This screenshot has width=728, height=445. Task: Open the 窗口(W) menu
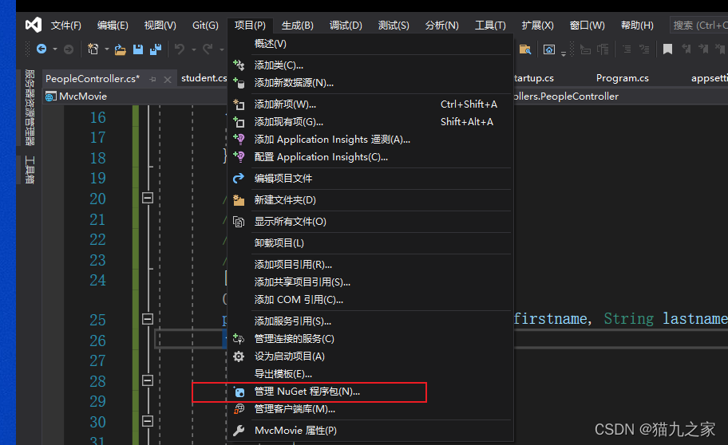588,25
